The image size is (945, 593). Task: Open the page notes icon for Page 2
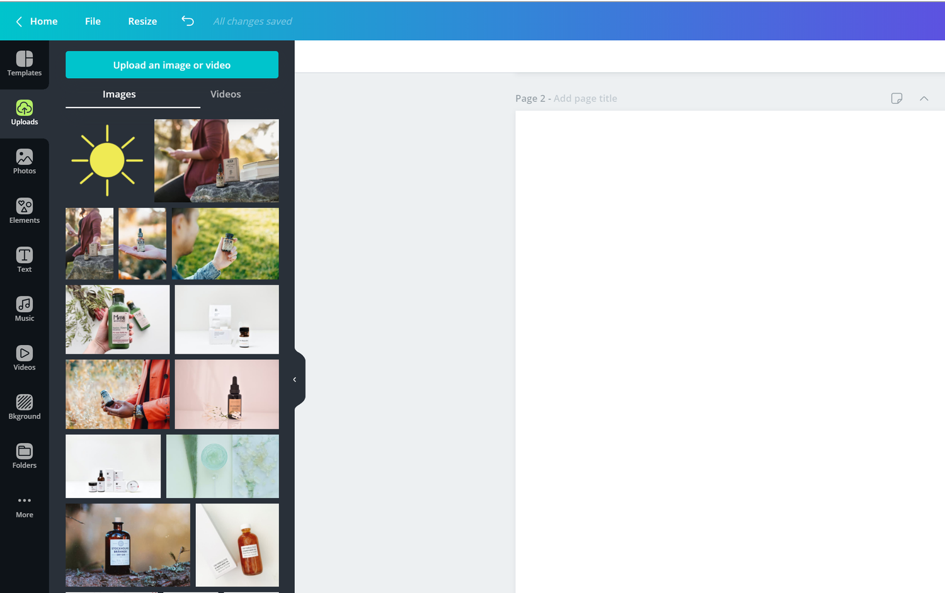click(896, 98)
